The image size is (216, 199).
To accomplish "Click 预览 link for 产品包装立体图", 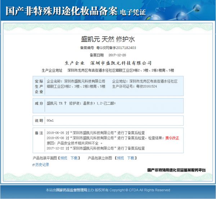I will [x=120, y=158].
